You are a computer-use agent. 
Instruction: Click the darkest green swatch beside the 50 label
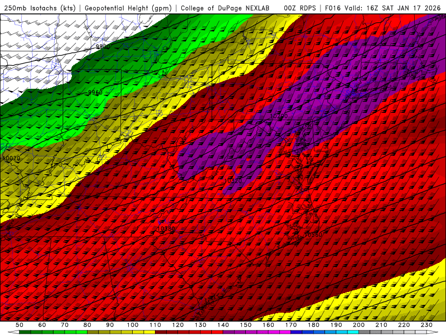pyautogui.click(x=25, y=332)
